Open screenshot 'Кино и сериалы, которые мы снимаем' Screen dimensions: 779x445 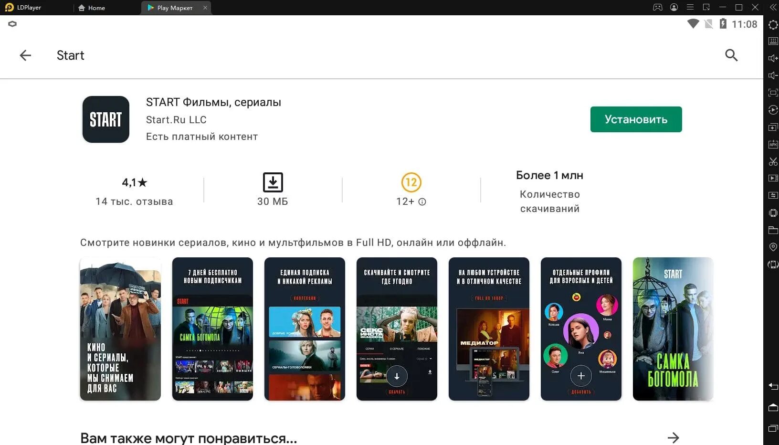click(x=120, y=329)
